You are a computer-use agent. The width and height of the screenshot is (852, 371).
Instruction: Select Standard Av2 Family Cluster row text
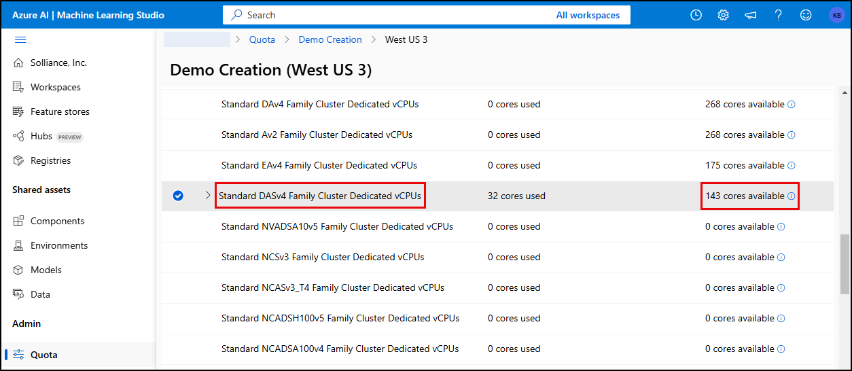[317, 135]
